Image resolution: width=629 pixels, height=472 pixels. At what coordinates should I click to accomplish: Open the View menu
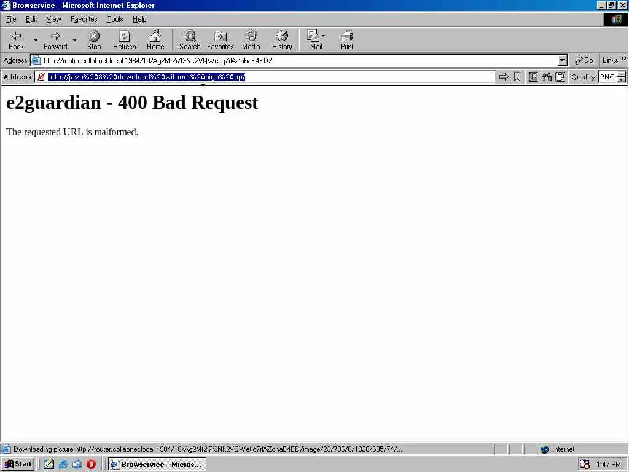(53, 19)
